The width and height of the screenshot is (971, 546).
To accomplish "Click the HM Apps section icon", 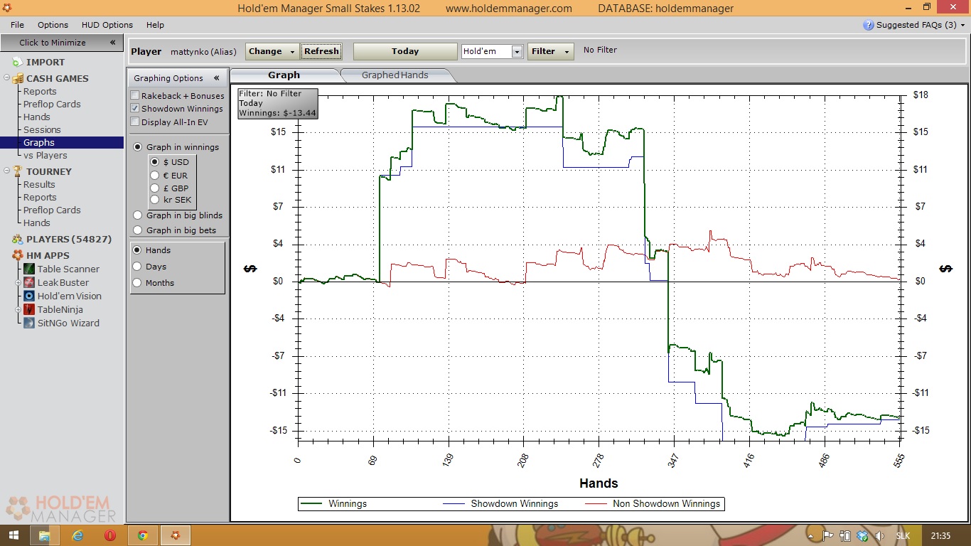I will [x=17, y=256].
